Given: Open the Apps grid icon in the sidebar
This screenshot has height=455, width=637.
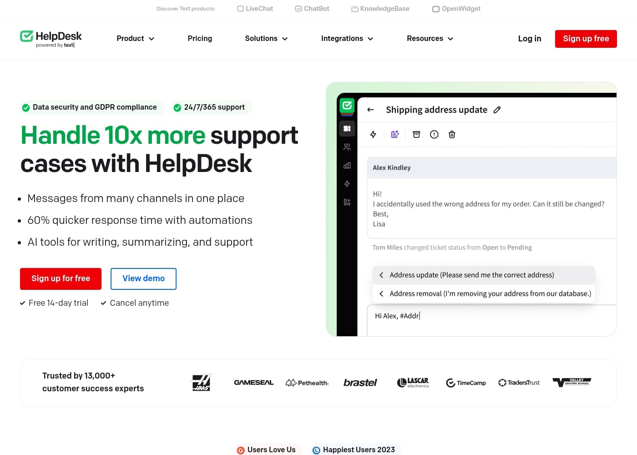Looking at the screenshot, I should [x=347, y=202].
